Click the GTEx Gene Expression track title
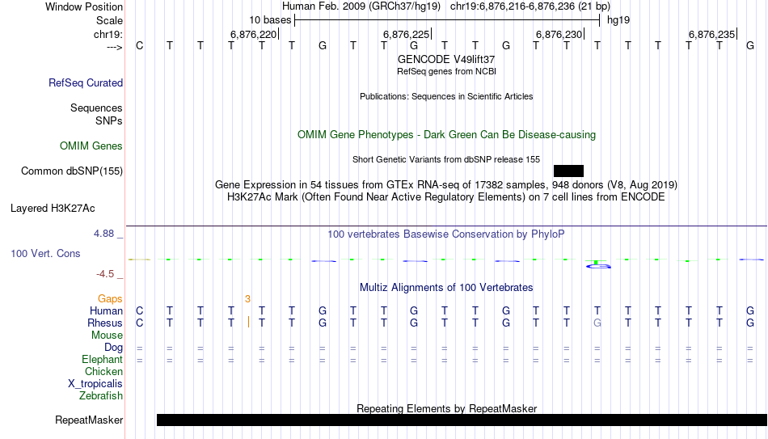 [x=446, y=184]
